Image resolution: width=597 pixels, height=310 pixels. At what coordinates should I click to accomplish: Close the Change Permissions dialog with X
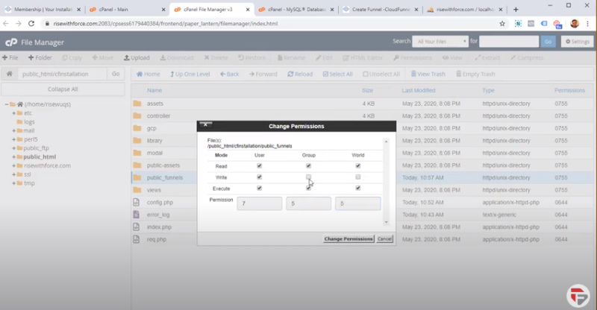tap(205, 126)
